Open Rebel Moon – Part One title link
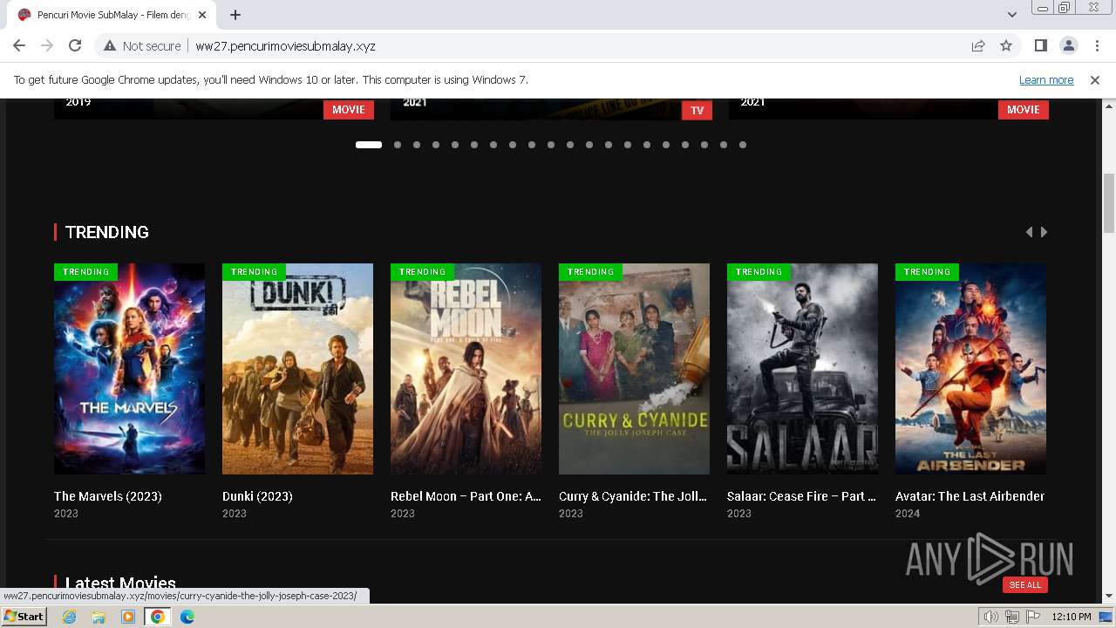1116x628 pixels. pos(466,496)
